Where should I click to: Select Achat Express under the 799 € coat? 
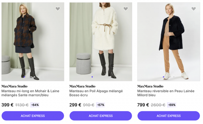(x=169, y=116)
